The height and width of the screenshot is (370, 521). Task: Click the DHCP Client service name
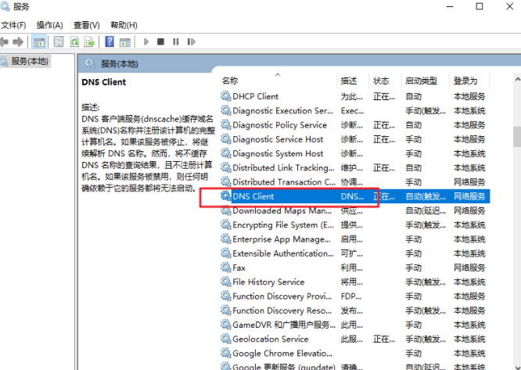[255, 97]
